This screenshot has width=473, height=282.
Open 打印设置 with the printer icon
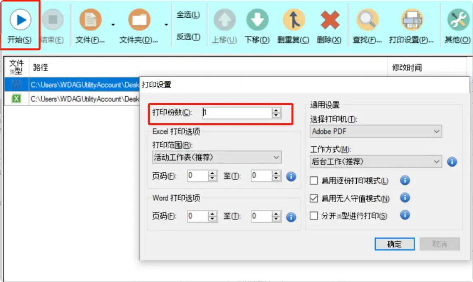412,20
